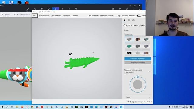The height and width of the screenshot is (109, 194).
Task: Open the Yandex Browser Y taskbar icon
Action: 27,107
